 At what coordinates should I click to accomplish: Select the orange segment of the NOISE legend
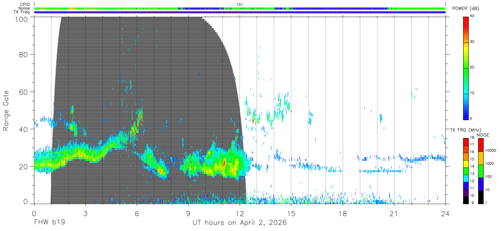click(481, 158)
